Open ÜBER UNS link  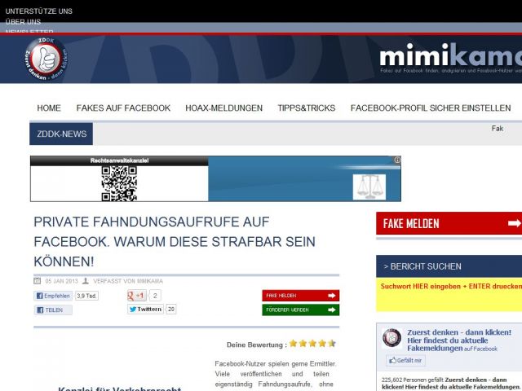(x=23, y=22)
